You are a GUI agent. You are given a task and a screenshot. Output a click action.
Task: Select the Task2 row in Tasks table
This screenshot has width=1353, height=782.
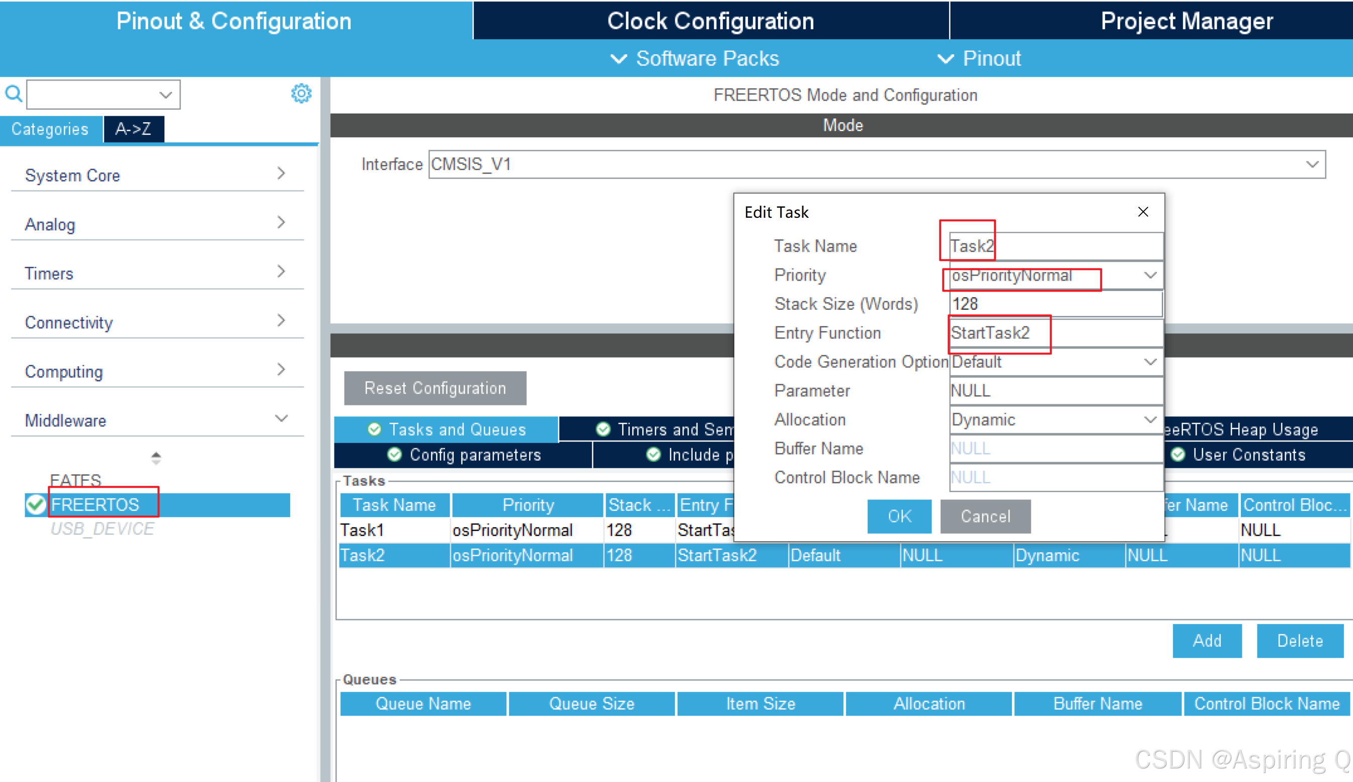tap(845, 555)
